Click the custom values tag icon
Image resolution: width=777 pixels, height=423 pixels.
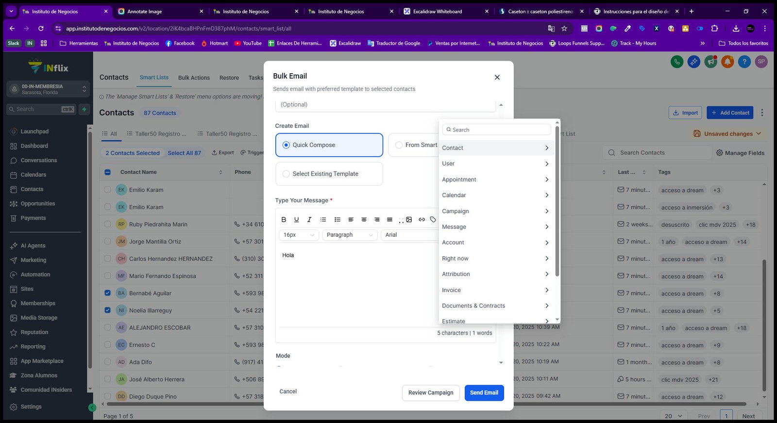coord(433,220)
